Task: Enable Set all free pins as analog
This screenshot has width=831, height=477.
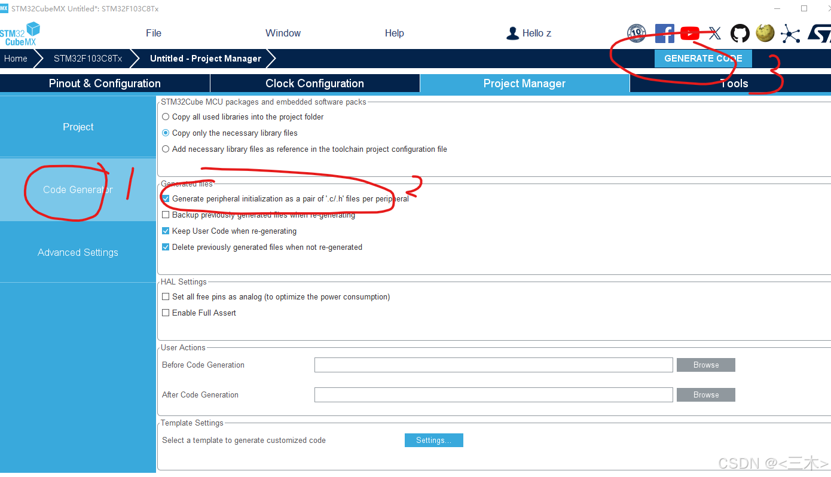Action: (166, 296)
